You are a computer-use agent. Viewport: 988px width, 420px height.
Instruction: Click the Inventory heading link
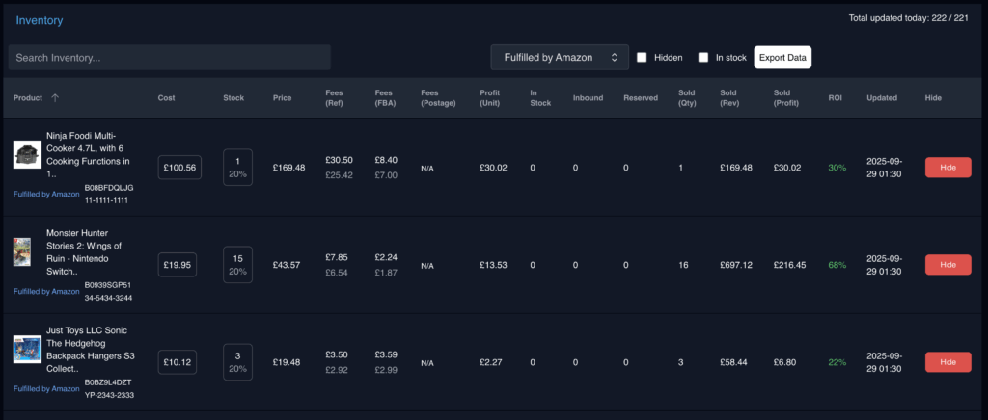pos(40,20)
